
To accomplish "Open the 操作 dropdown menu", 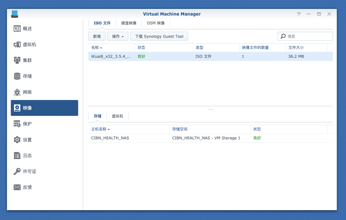I will [118, 37].
